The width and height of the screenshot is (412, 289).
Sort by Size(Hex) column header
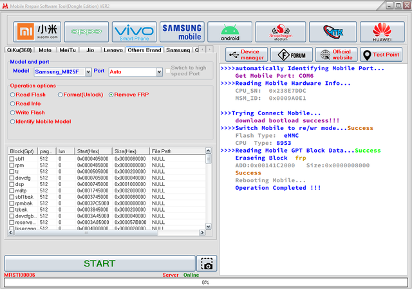(x=131, y=151)
